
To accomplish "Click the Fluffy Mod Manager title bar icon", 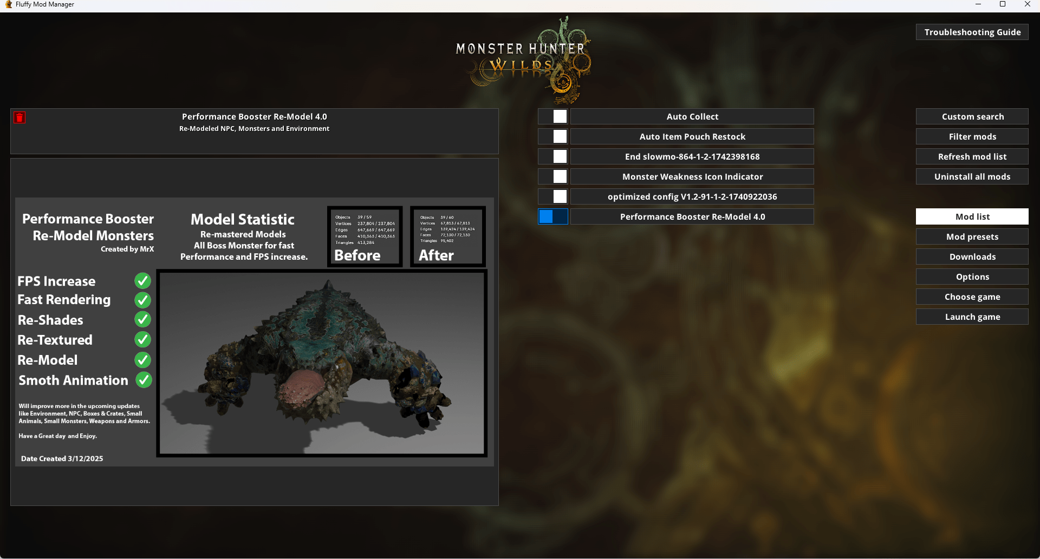I will (x=8, y=4).
